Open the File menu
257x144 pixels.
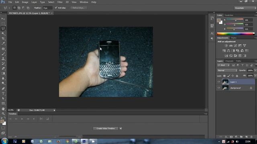coord(10,2)
